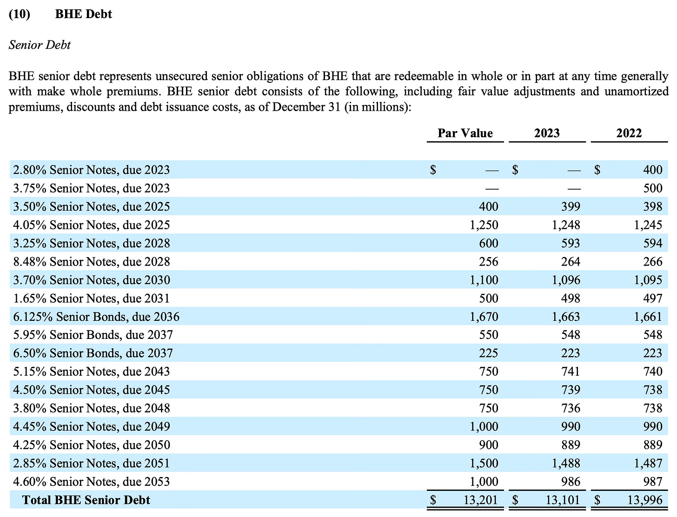Click the 'Par Value' column header
The height and width of the screenshot is (517, 677).
pos(465,133)
